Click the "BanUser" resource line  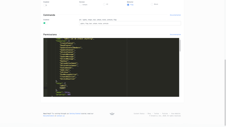(64, 61)
